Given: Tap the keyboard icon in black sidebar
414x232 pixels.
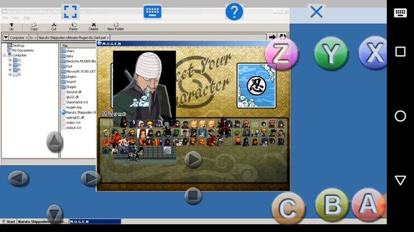Looking at the screenshot, I should 400,13.
